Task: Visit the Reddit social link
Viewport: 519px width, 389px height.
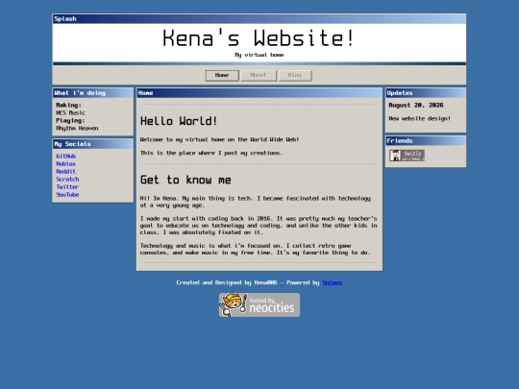Action: click(66, 171)
